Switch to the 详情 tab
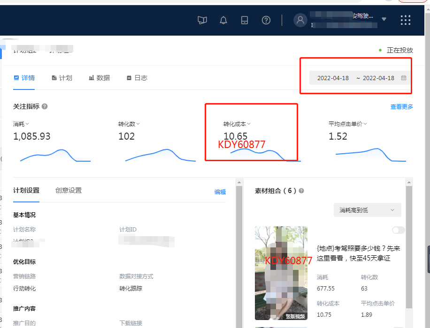Image resolution: width=430 pixels, height=328 pixels. (x=24, y=78)
